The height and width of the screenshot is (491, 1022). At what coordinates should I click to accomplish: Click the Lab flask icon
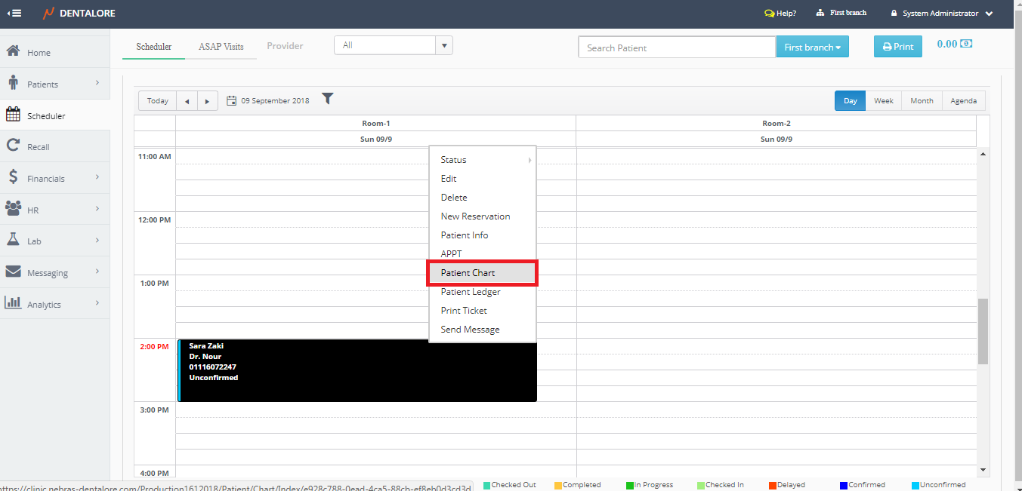pos(13,240)
